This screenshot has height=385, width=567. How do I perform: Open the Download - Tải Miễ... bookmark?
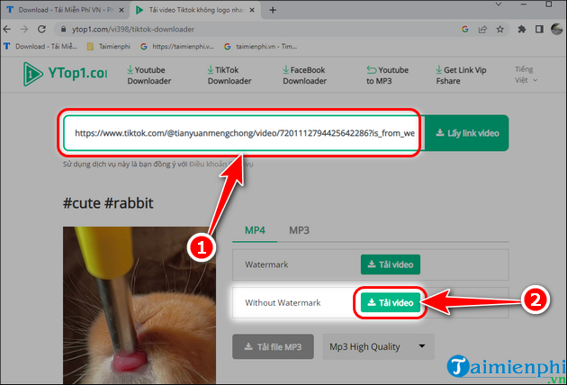coord(40,46)
